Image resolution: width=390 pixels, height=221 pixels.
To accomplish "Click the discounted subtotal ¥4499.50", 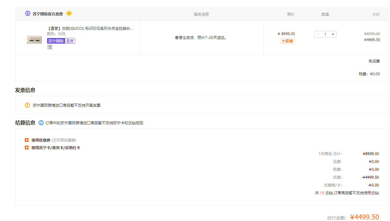I will [x=372, y=40].
